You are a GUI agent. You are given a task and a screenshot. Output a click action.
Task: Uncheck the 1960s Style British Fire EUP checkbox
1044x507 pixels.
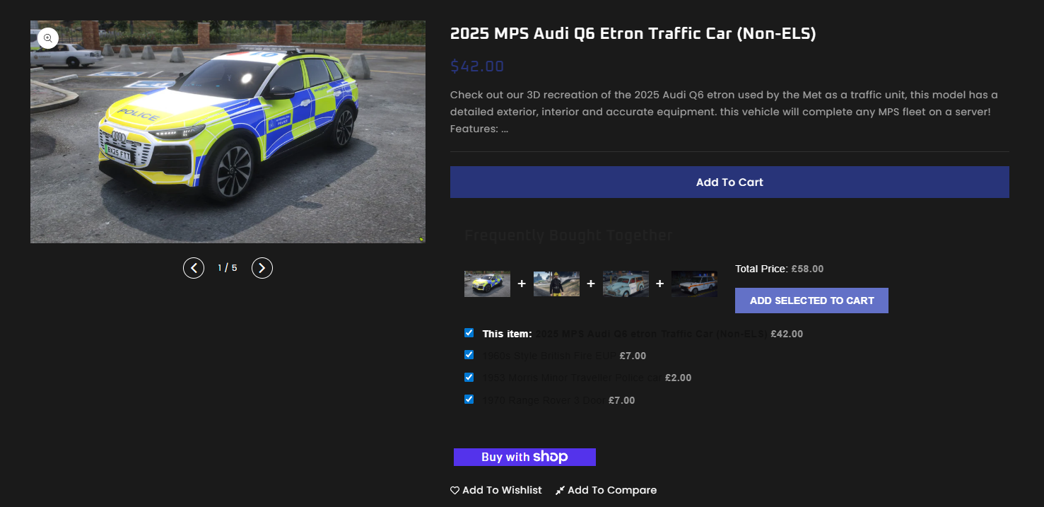(x=469, y=354)
